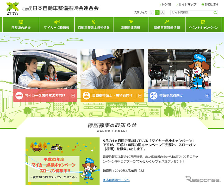Set text size to small (小)
Screen dimensions: 224x186
point(152,13)
